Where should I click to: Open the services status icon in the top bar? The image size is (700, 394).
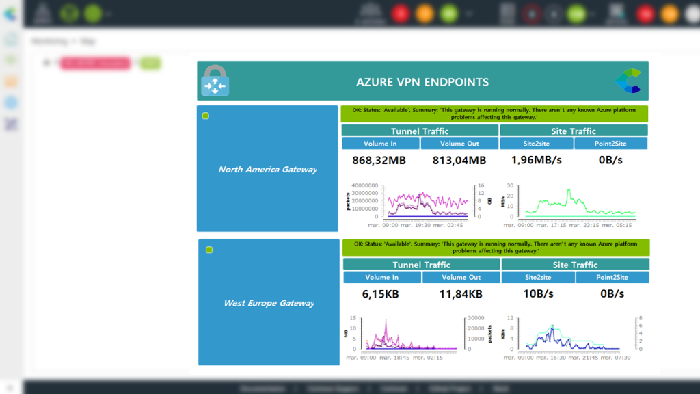click(508, 14)
